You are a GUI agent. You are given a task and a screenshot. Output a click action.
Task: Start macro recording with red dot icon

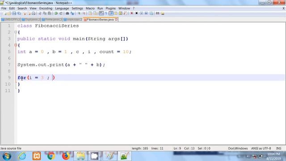click(132, 13)
